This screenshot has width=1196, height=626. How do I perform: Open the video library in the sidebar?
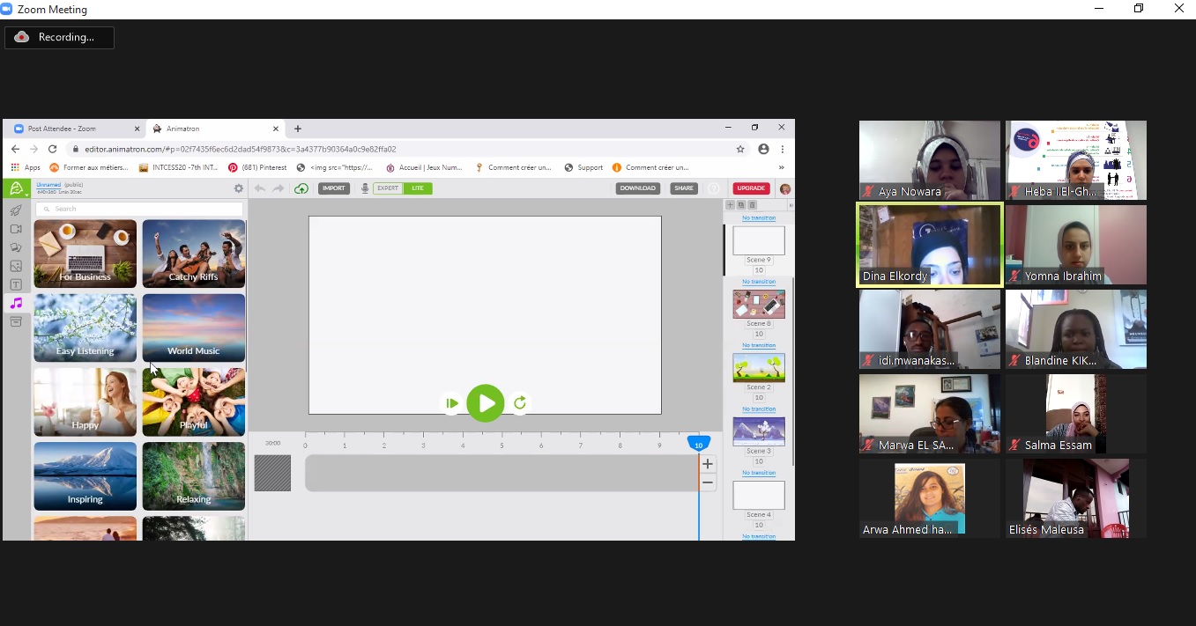(16, 229)
